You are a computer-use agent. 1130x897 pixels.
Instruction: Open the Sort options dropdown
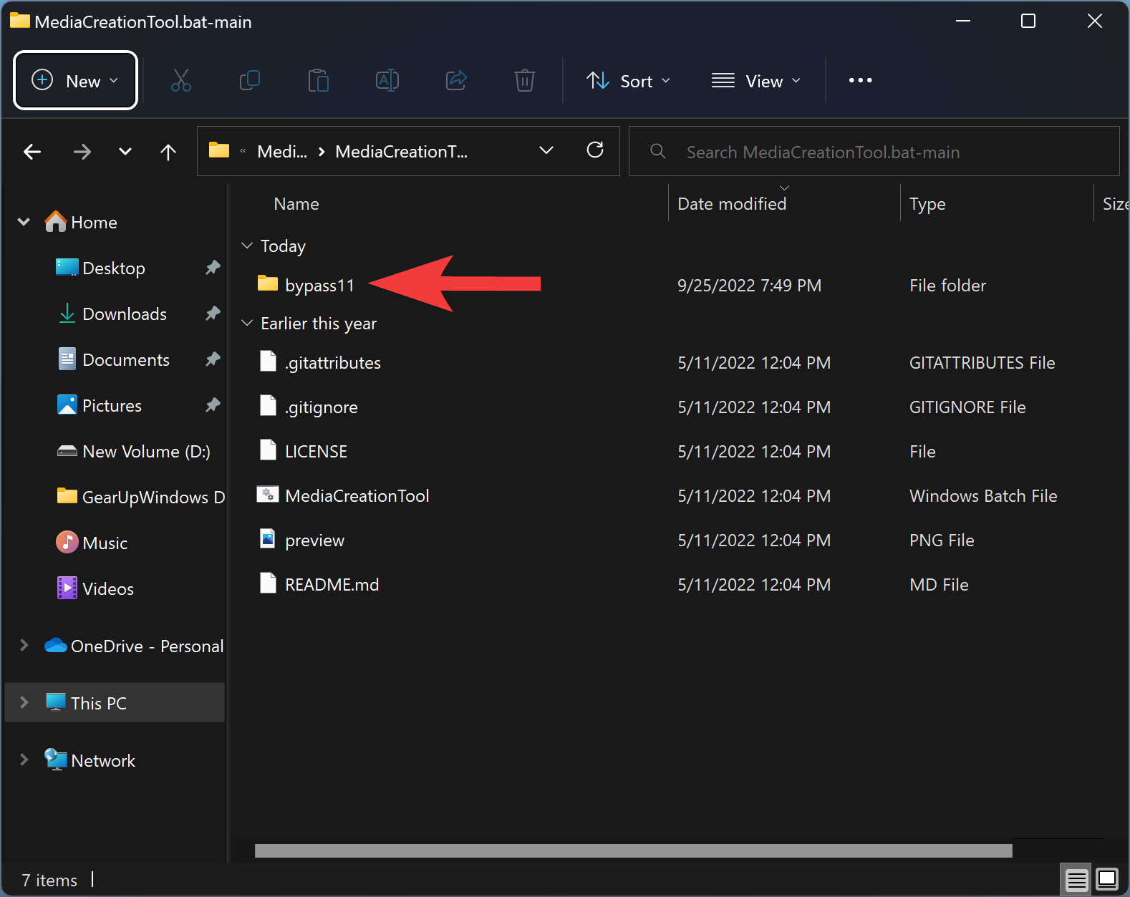point(629,81)
